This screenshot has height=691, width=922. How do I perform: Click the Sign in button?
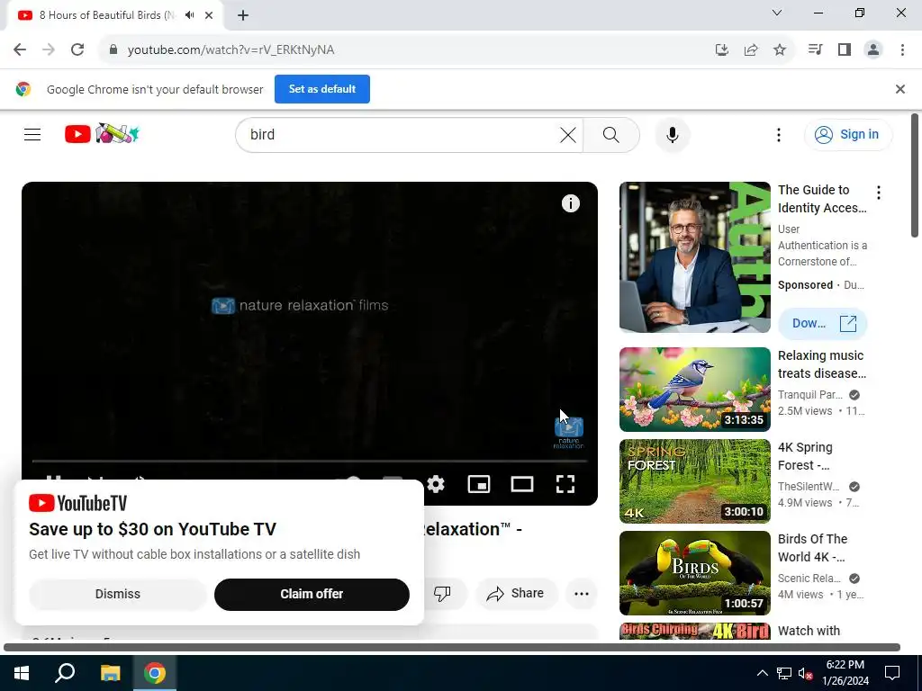coord(847,135)
